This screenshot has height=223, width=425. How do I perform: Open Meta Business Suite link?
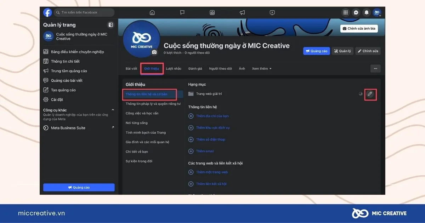[68, 128]
